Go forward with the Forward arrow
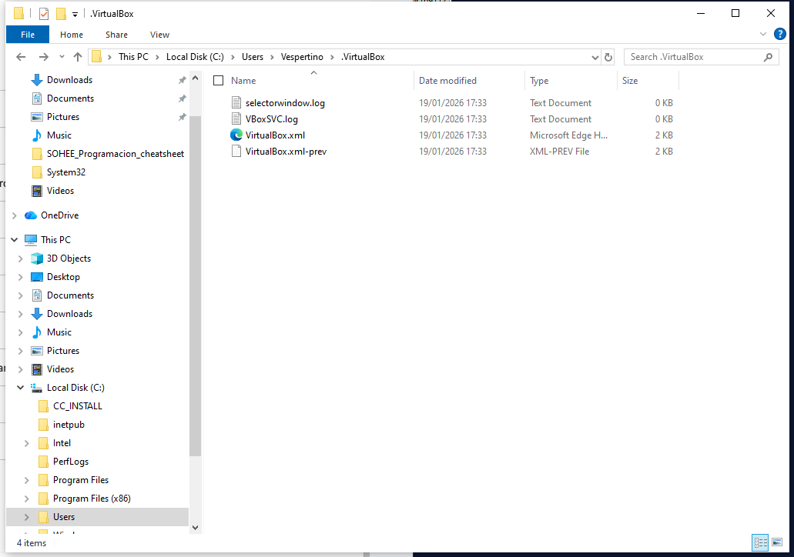This screenshot has height=557, width=794. pyautogui.click(x=44, y=57)
